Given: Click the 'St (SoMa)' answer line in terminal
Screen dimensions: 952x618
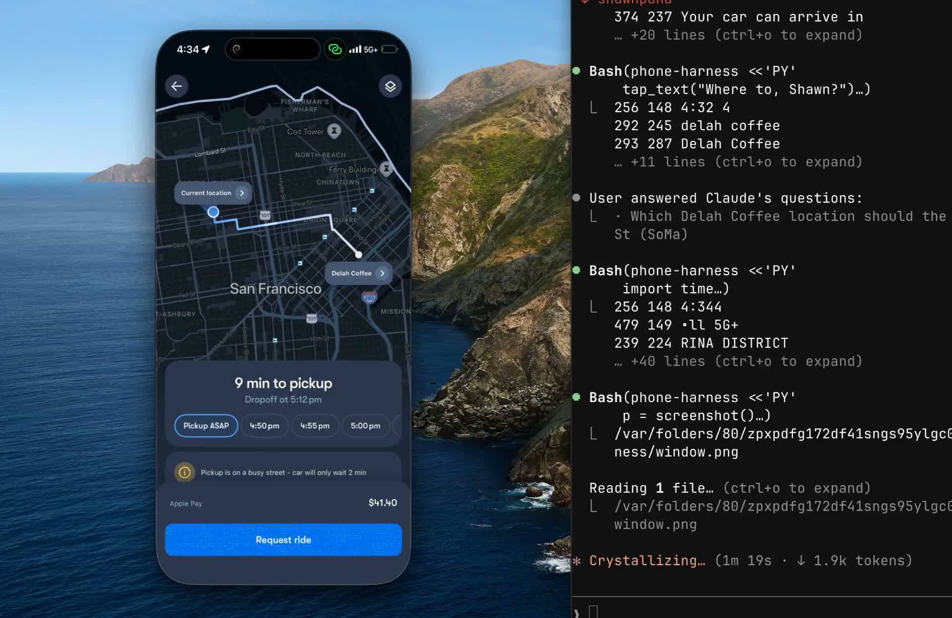Looking at the screenshot, I should 651,234.
